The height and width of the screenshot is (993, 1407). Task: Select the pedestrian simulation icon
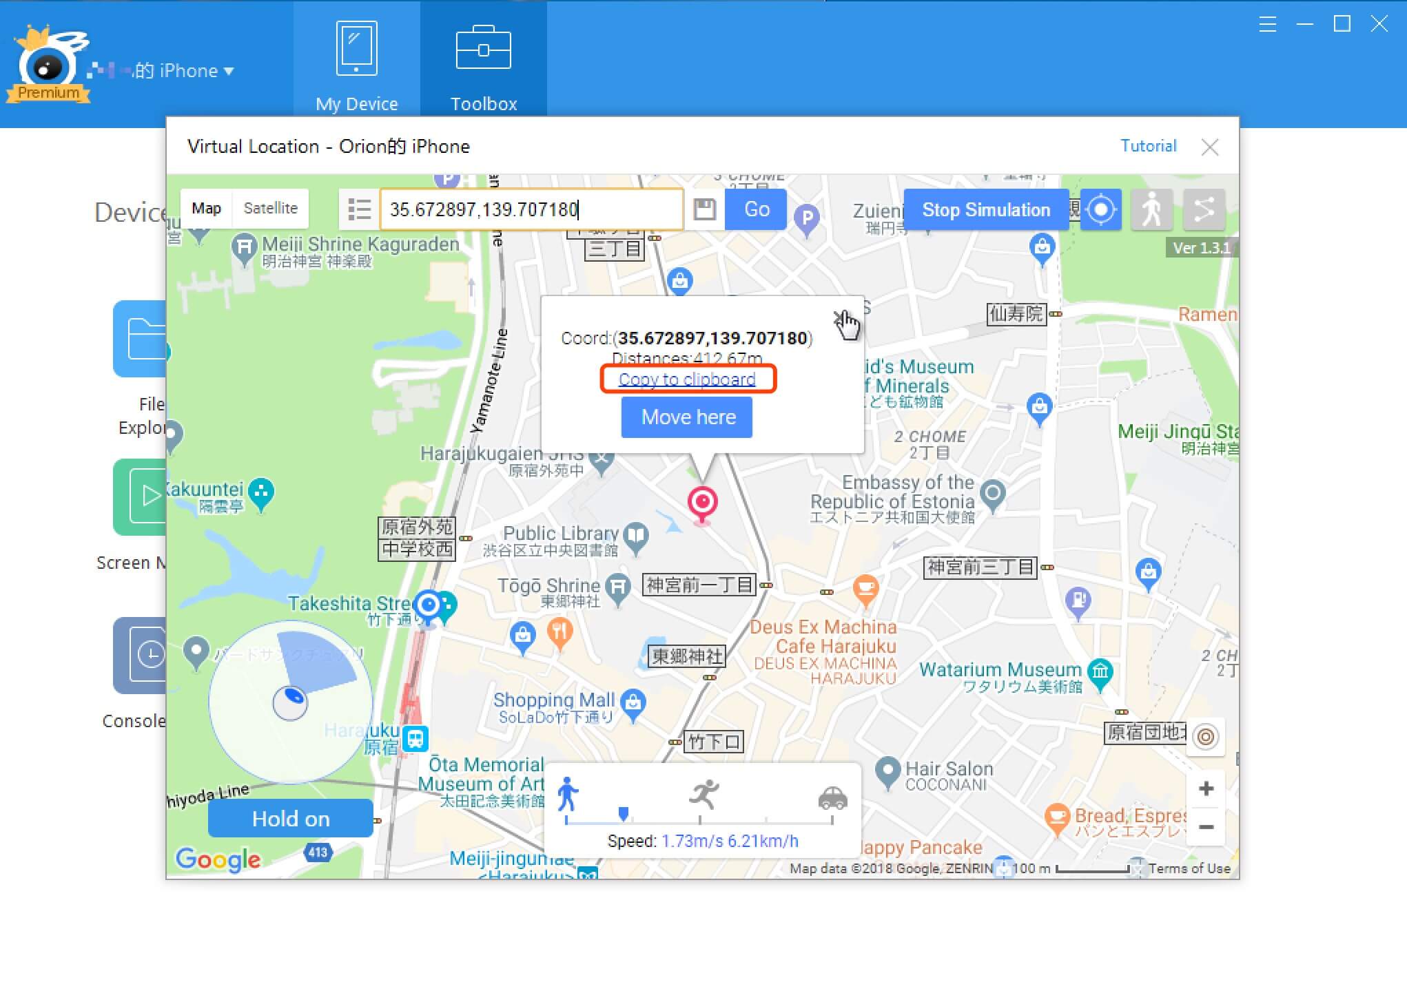point(1153,209)
